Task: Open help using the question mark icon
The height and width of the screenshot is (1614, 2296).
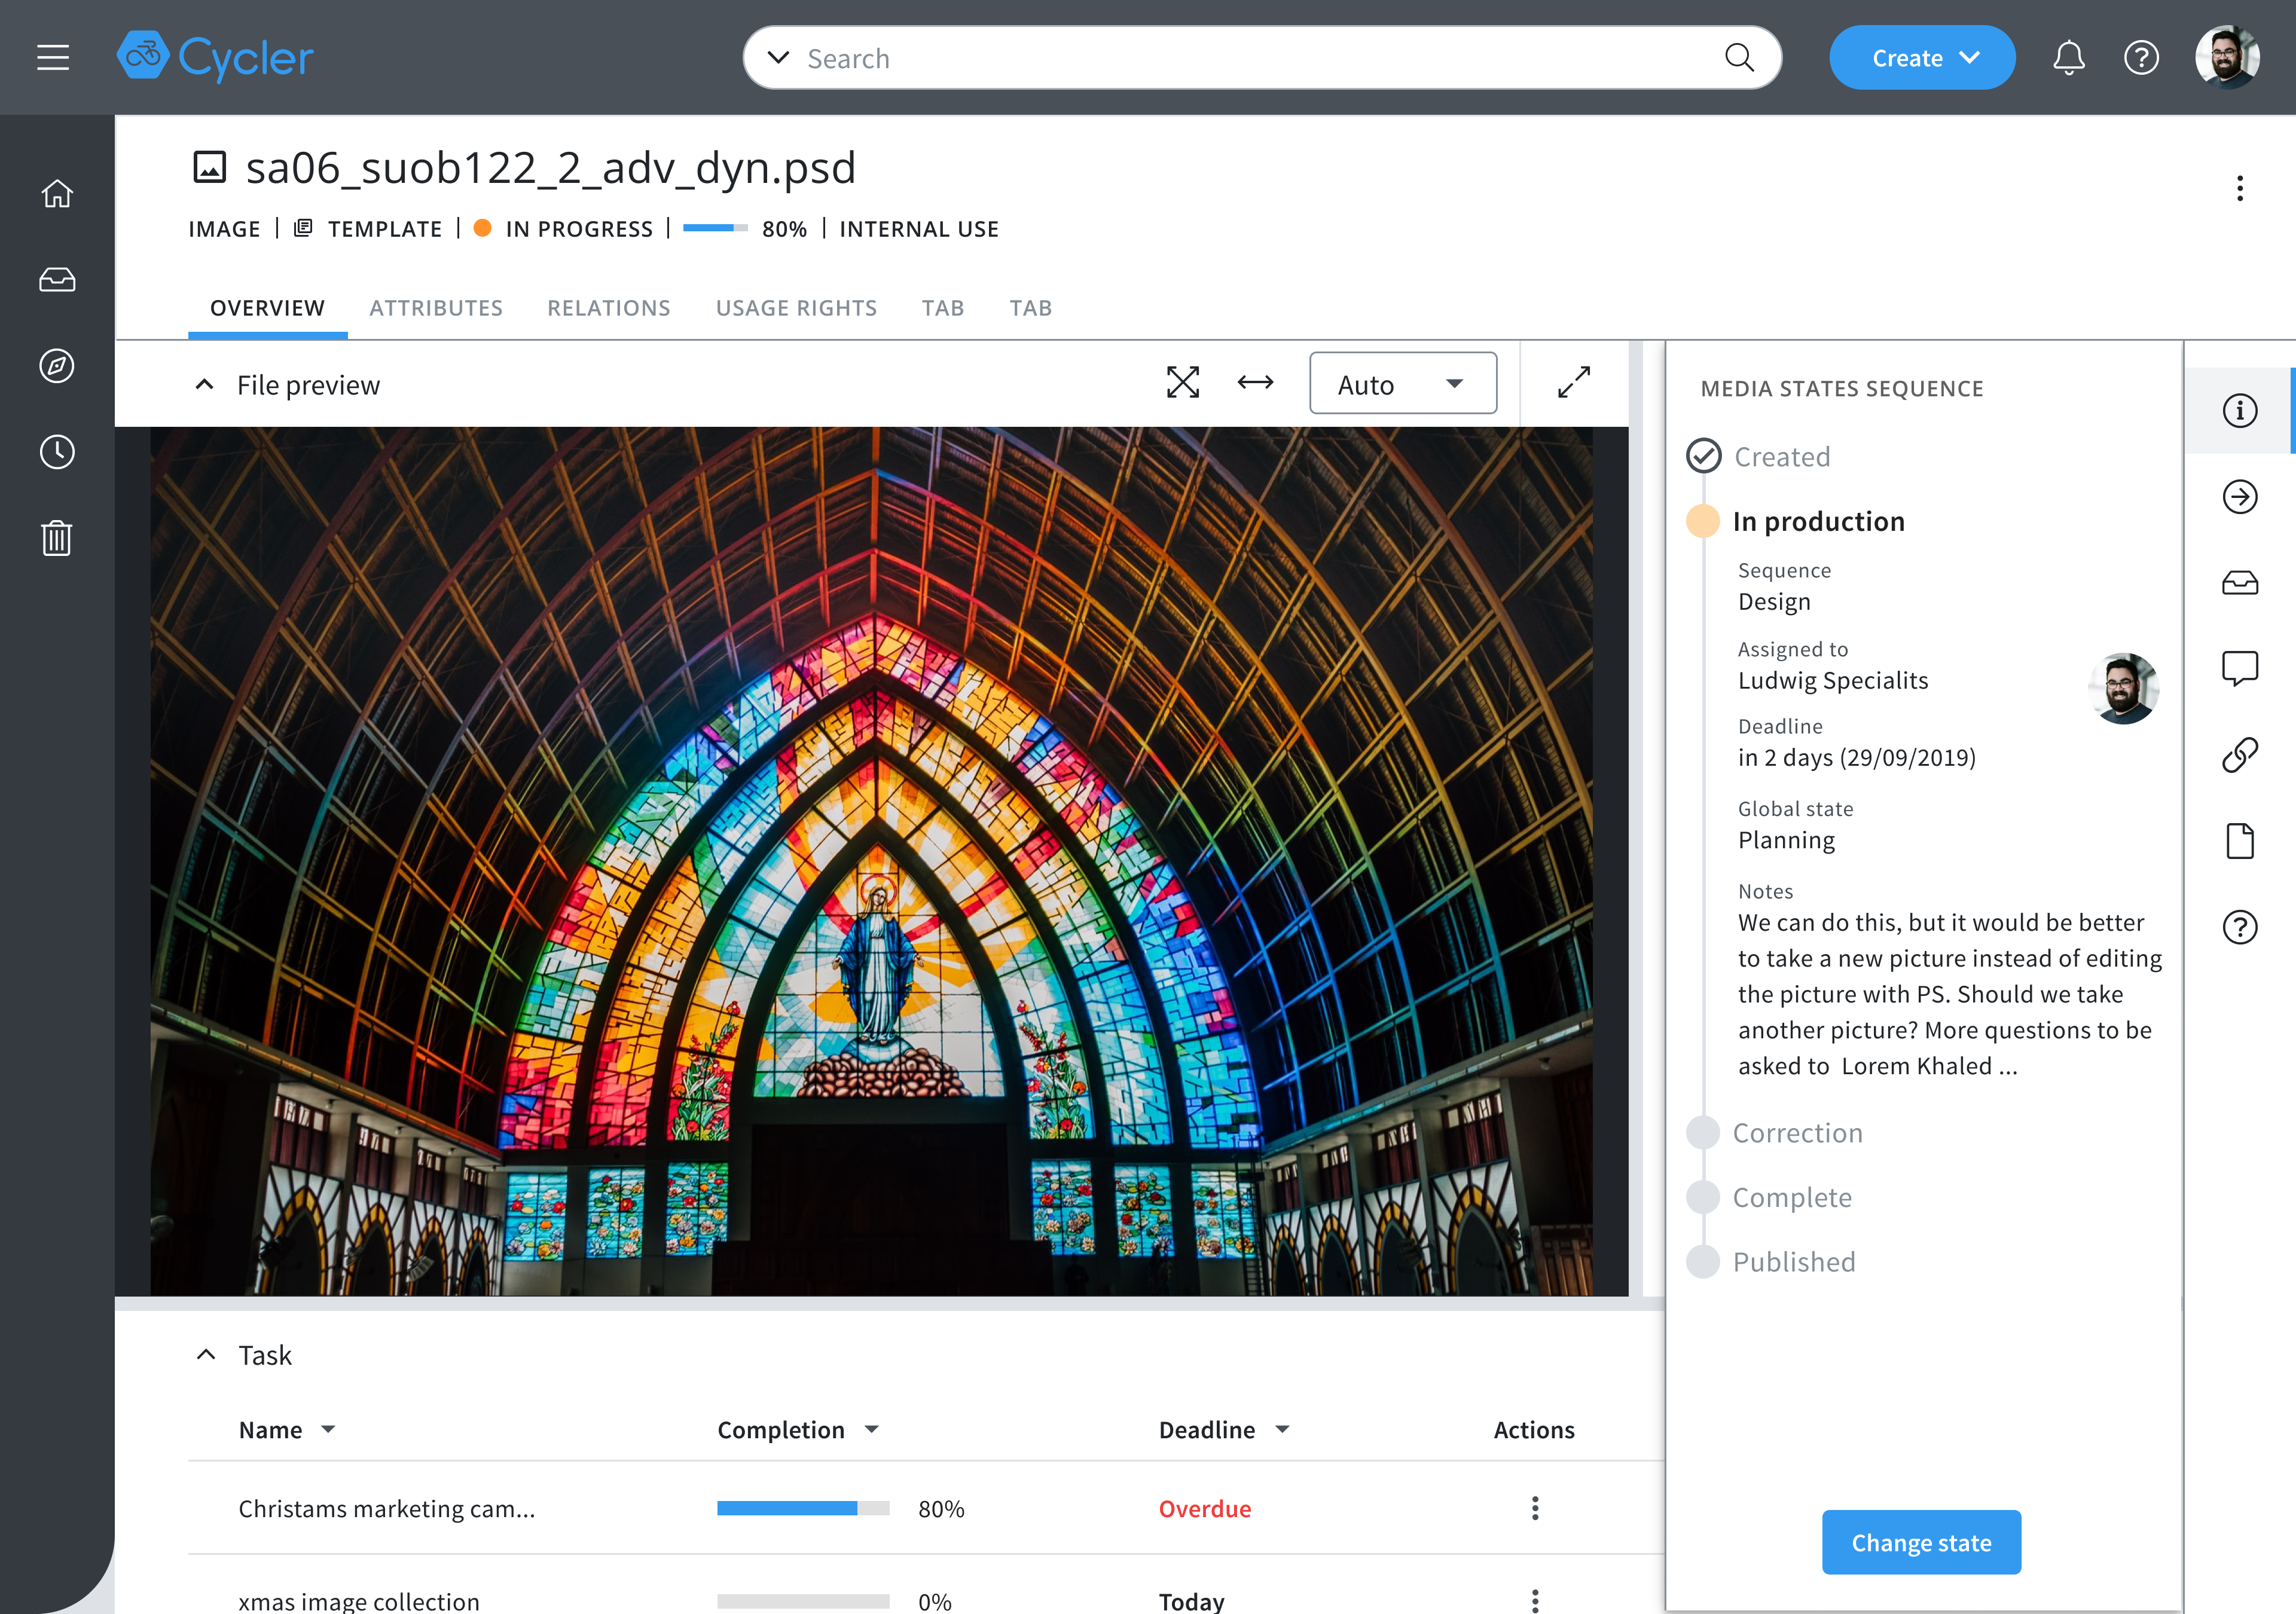Action: [2142, 57]
